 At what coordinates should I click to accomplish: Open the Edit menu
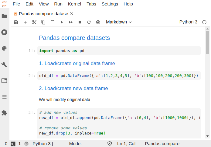click(29, 4)
